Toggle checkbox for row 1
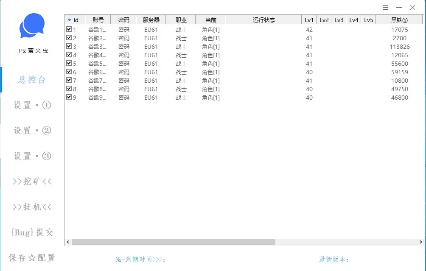The height and width of the screenshot is (271, 426). point(69,29)
